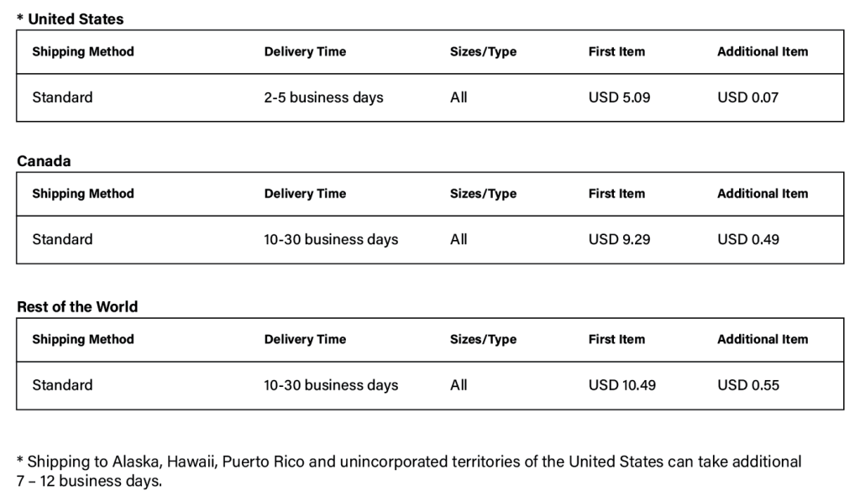
Task: Click Additional Item header in Canada table
Action: (763, 194)
